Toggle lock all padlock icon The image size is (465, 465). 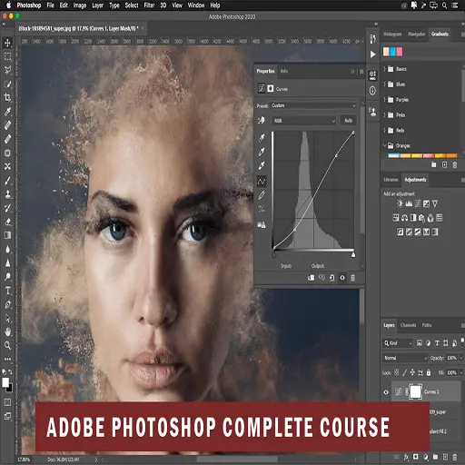pos(429,372)
